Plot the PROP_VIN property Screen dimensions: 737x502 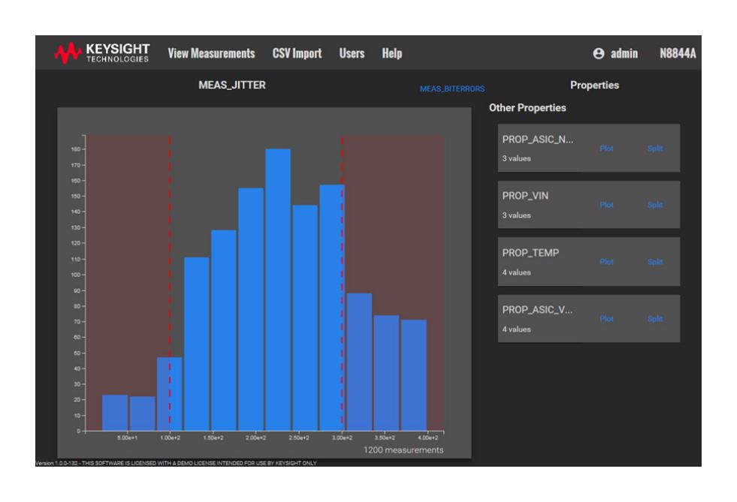606,205
